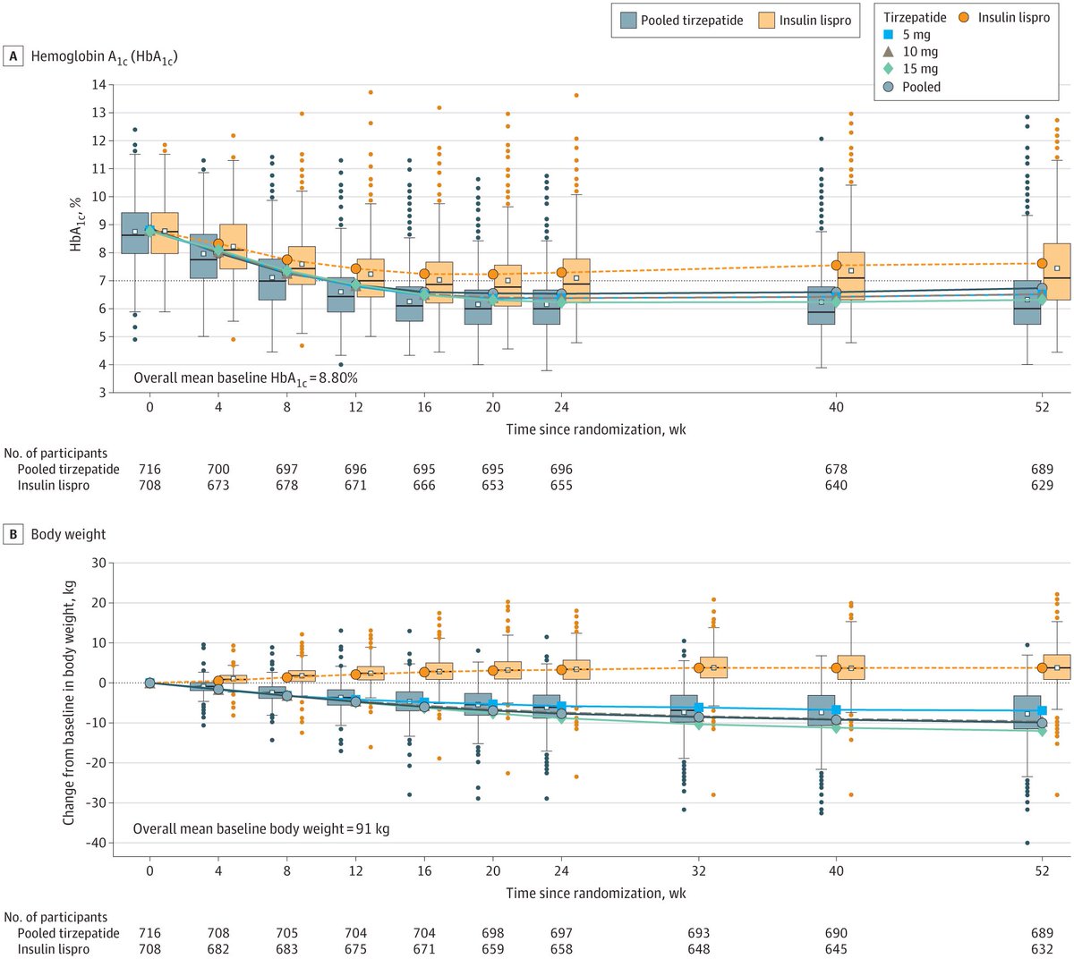
Task: Click the orange Insulin lispro marker at week 40 in HbA1c panel
Action: [837, 265]
